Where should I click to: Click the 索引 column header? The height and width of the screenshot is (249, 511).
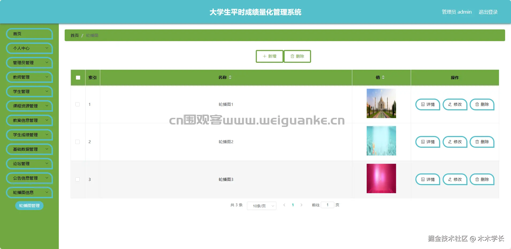pos(92,78)
